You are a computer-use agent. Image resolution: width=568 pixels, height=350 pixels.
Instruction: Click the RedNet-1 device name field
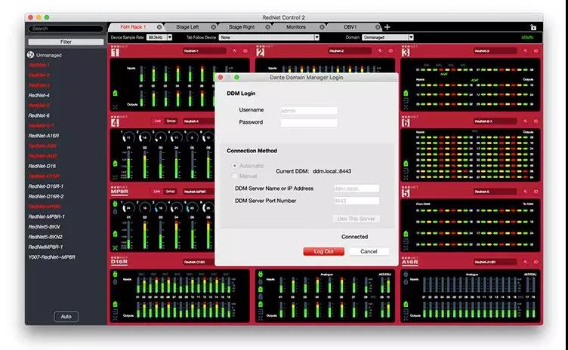(x=204, y=51)
